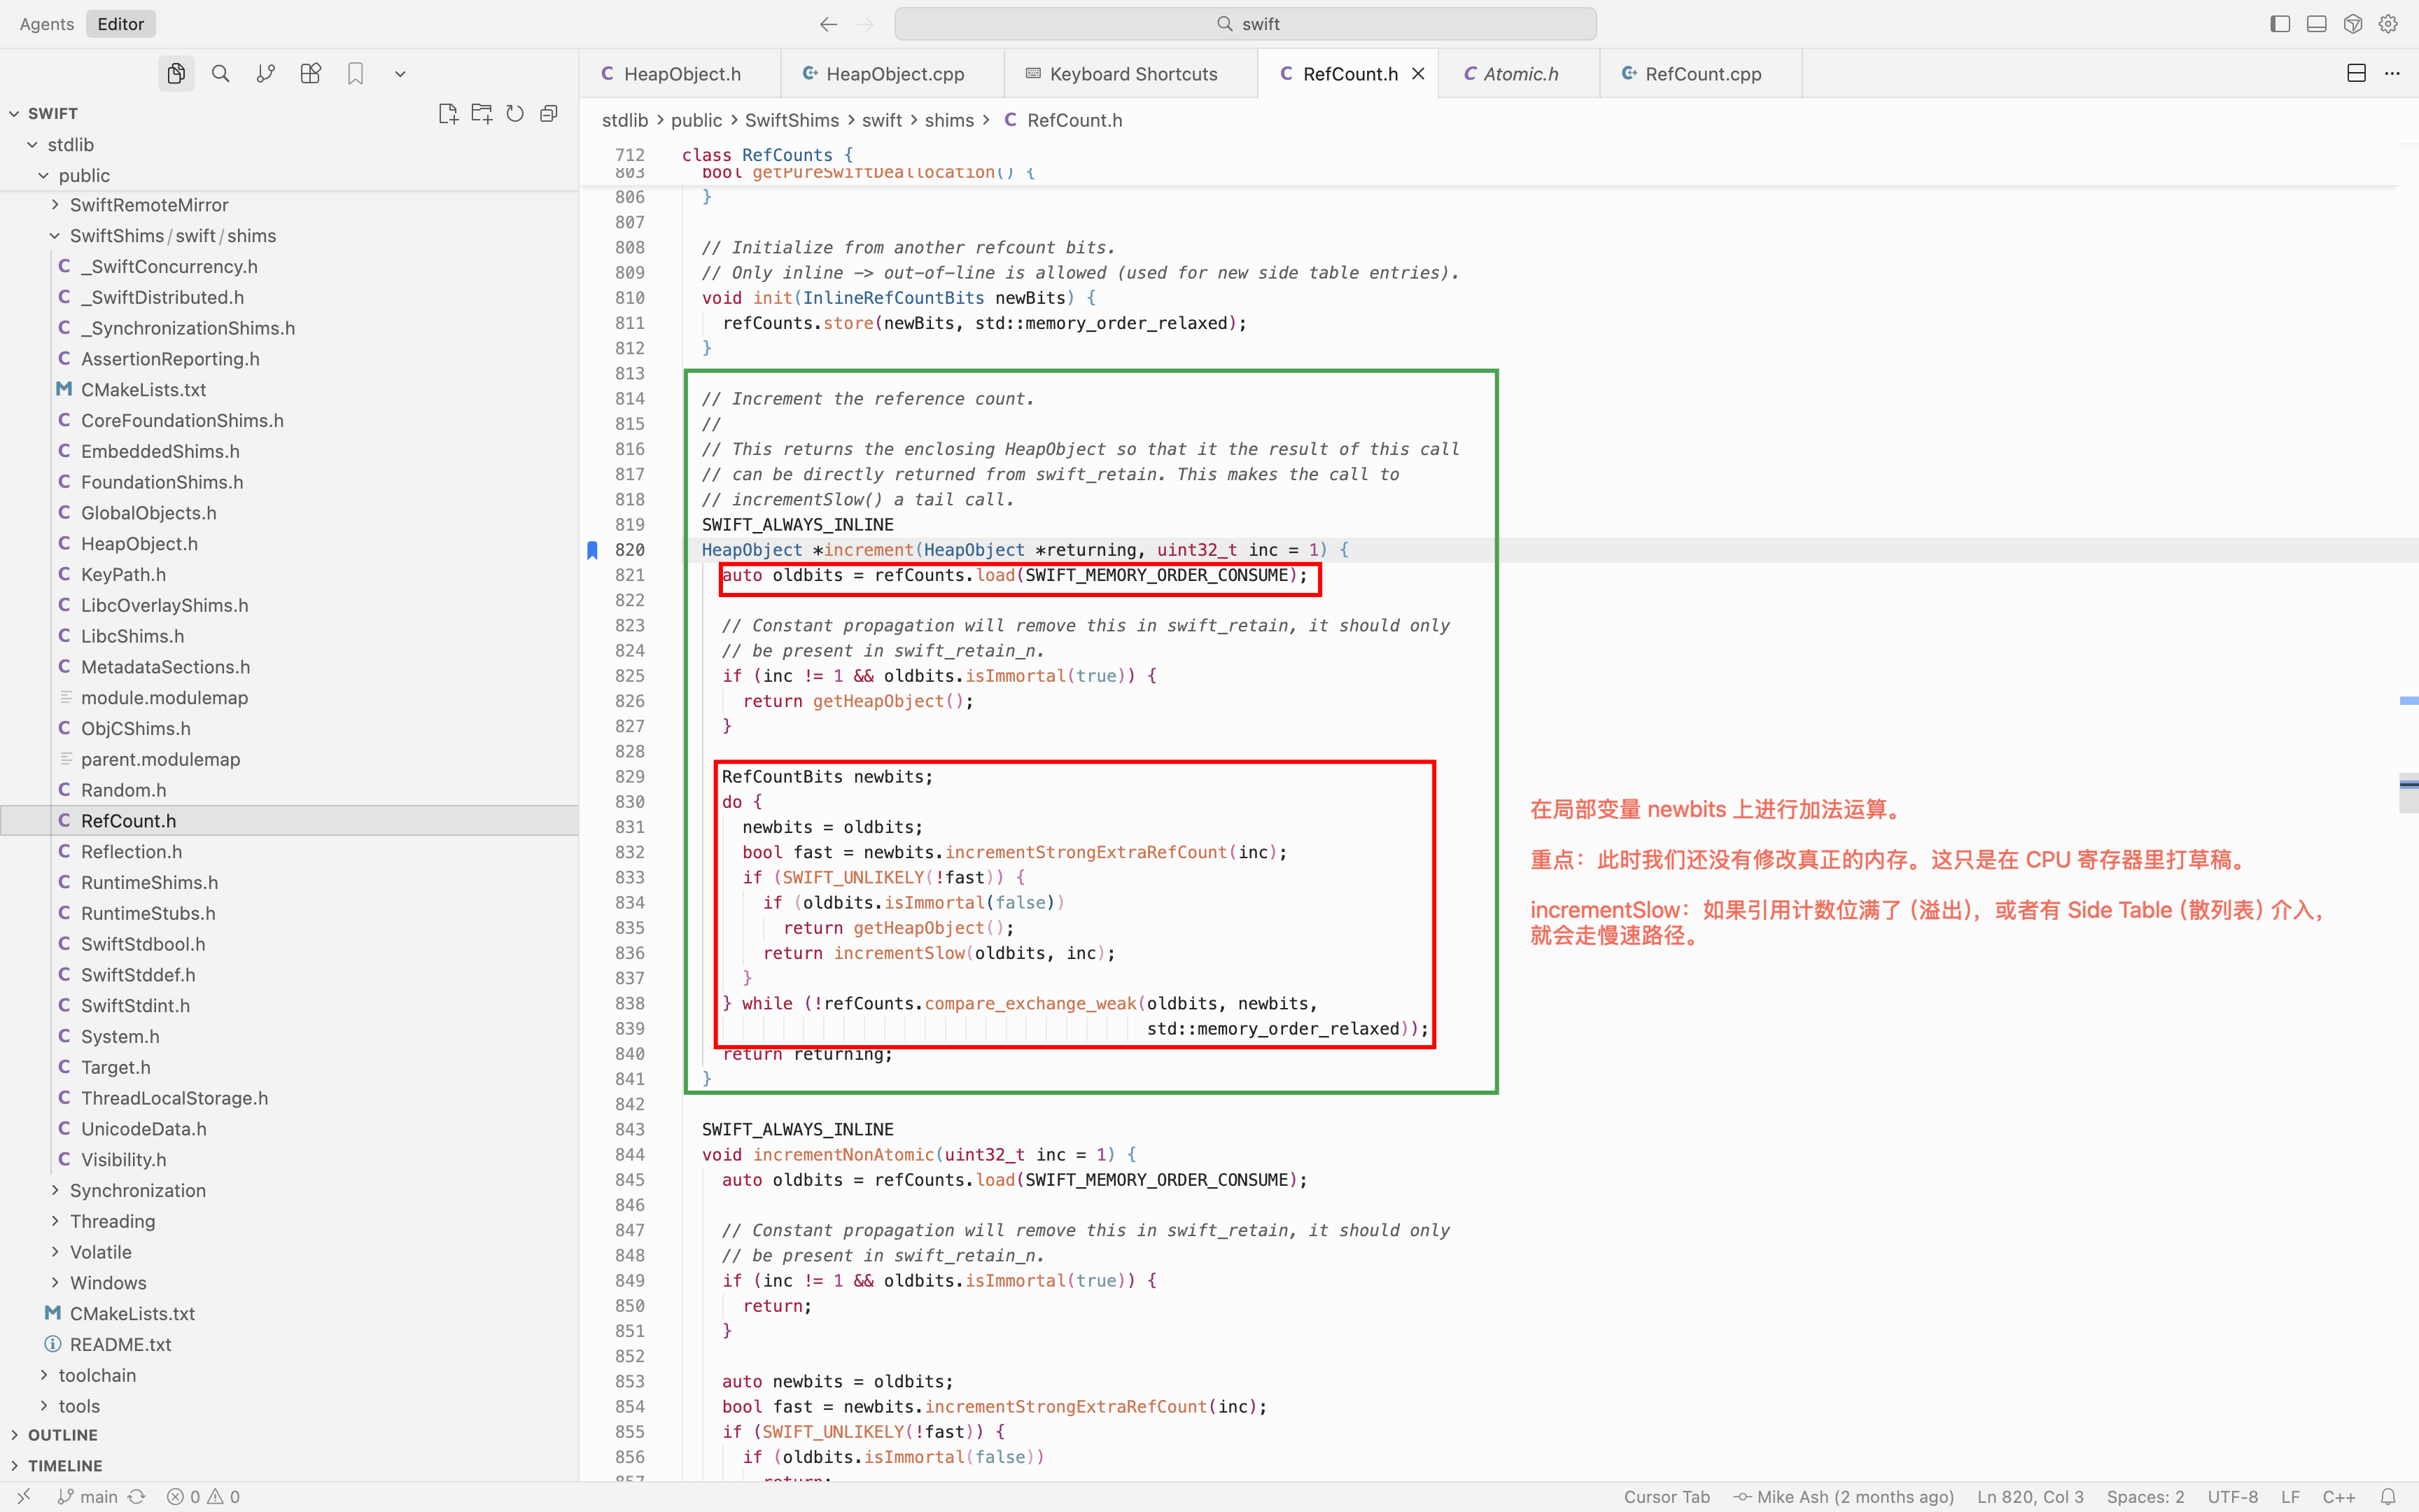This screenshot has width=2419, height=1512.
Task: Open the Explorer files icon in sidebar
Action: tap(176, 73)
